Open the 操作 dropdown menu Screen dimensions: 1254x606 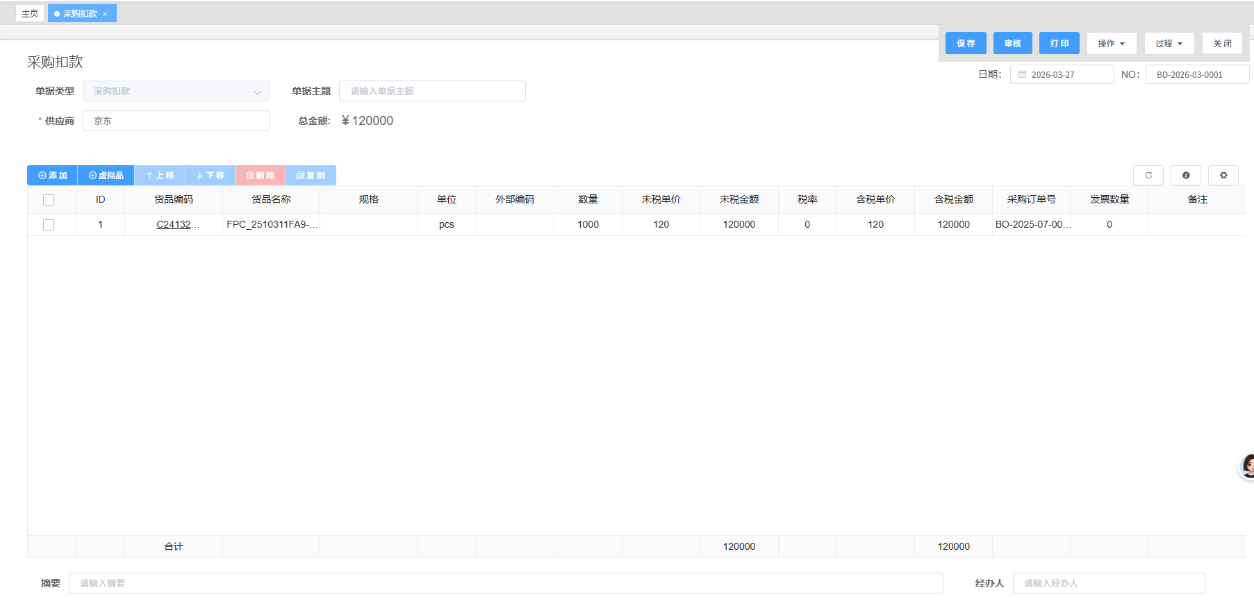point(1111,44)
